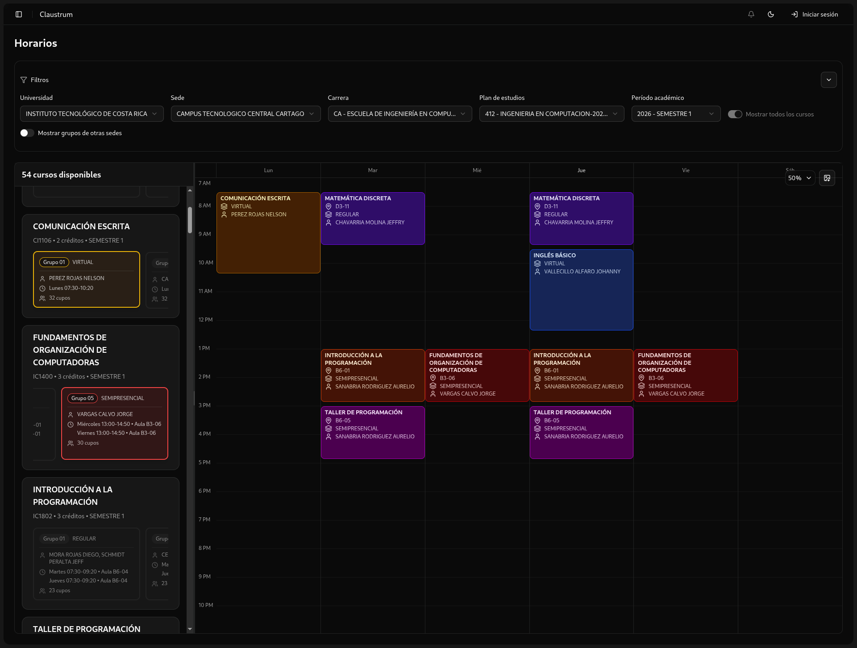The width and height of the screenshot is (857, 648).
Task: Open the 50% zoom level dropdown
Action: [800, 178]
